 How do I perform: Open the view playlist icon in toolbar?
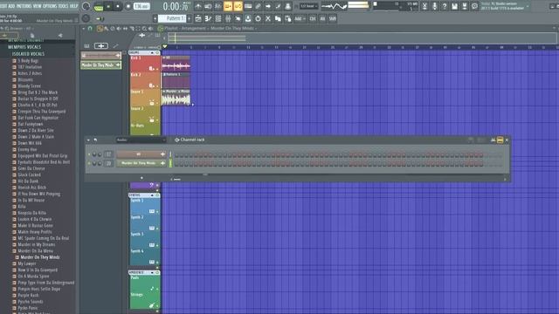198,18
